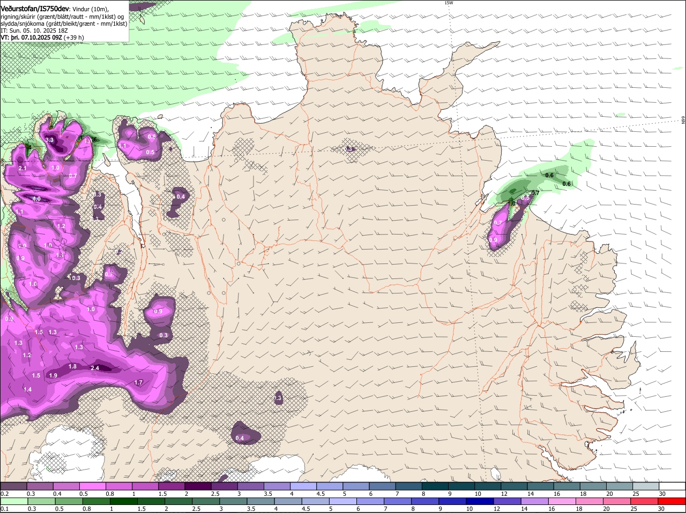This screenshot has height=513, width=686.
Task: Click the 3.3 precipitation value on the map
Action: tap(50, 140)
